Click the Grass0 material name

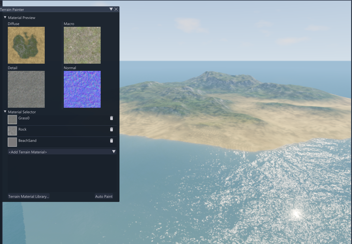(x=24, y=118)
